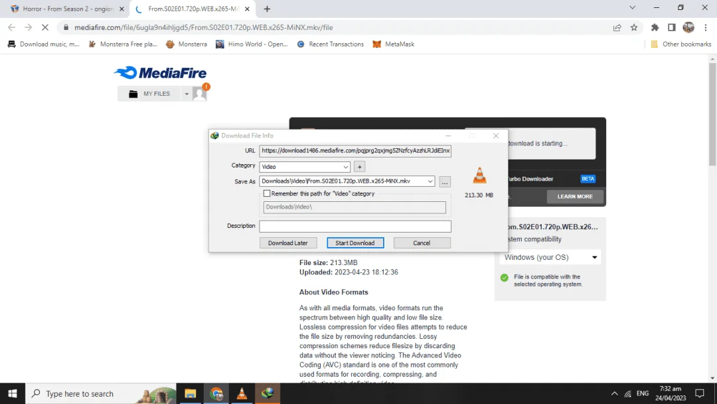The width and height of the screenshot is (717, 404).
Task: Click the 213.30 MB size label
Action: 479,195
